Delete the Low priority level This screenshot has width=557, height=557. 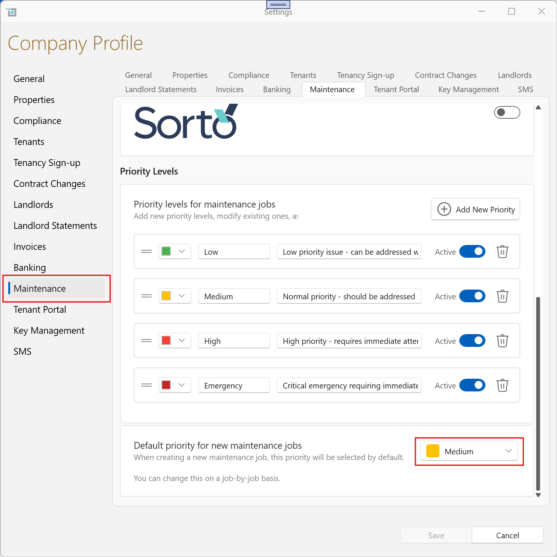click(x=502, y=252)
